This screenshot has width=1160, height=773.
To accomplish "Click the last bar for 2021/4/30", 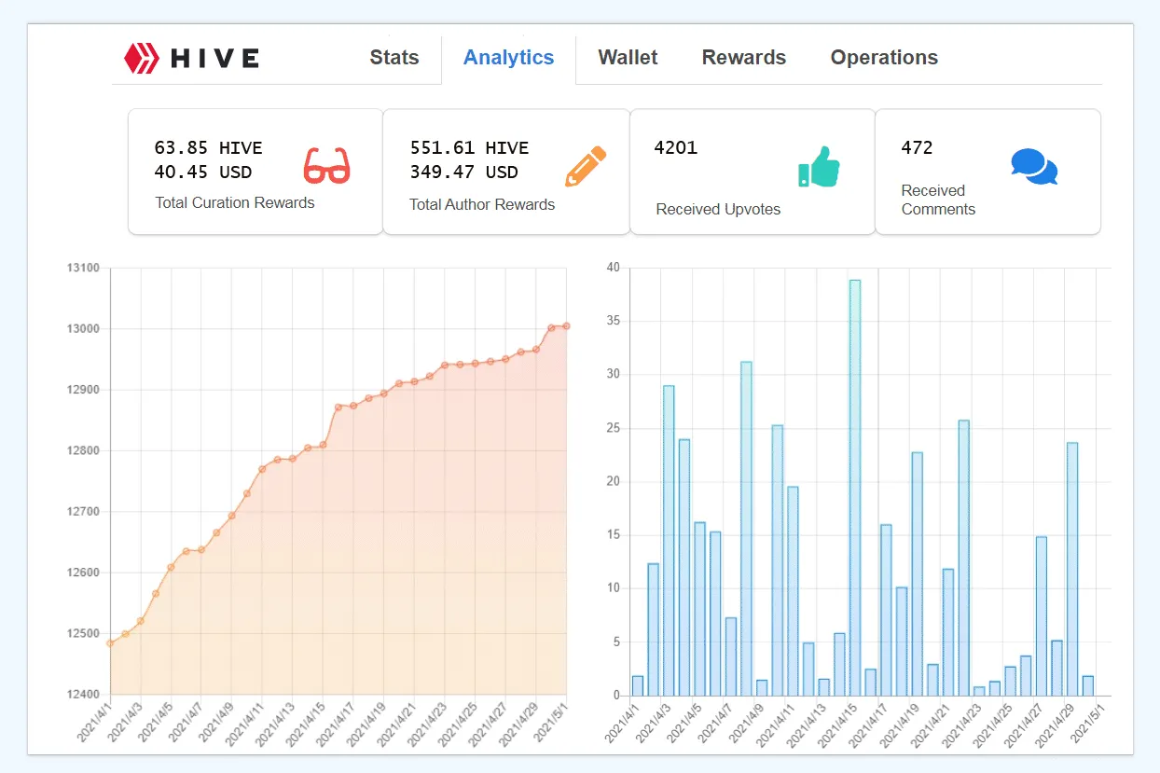I will click(x=1088, y=686).
